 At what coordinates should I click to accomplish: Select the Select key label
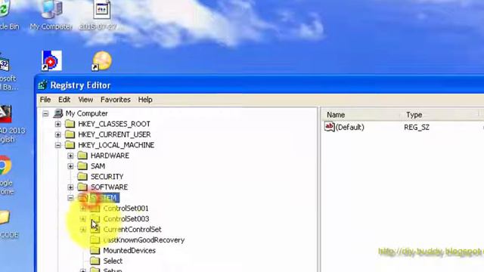coord(113,261)
